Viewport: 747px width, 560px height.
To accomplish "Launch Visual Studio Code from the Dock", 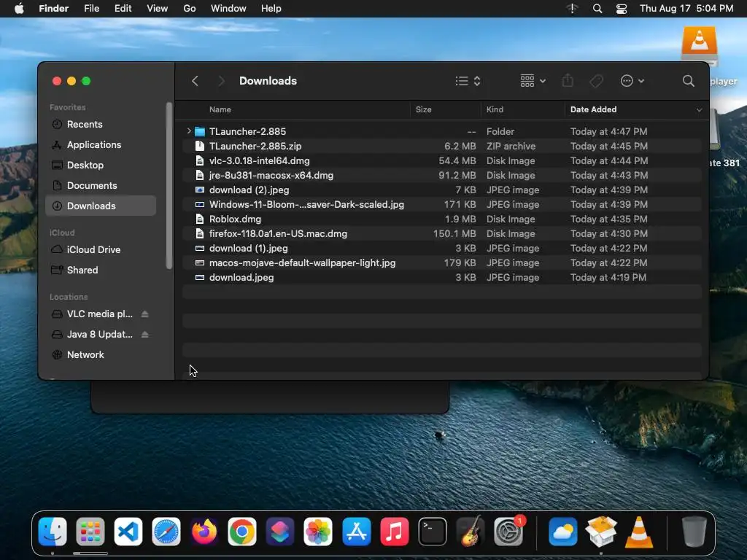I will pos(128,532).
